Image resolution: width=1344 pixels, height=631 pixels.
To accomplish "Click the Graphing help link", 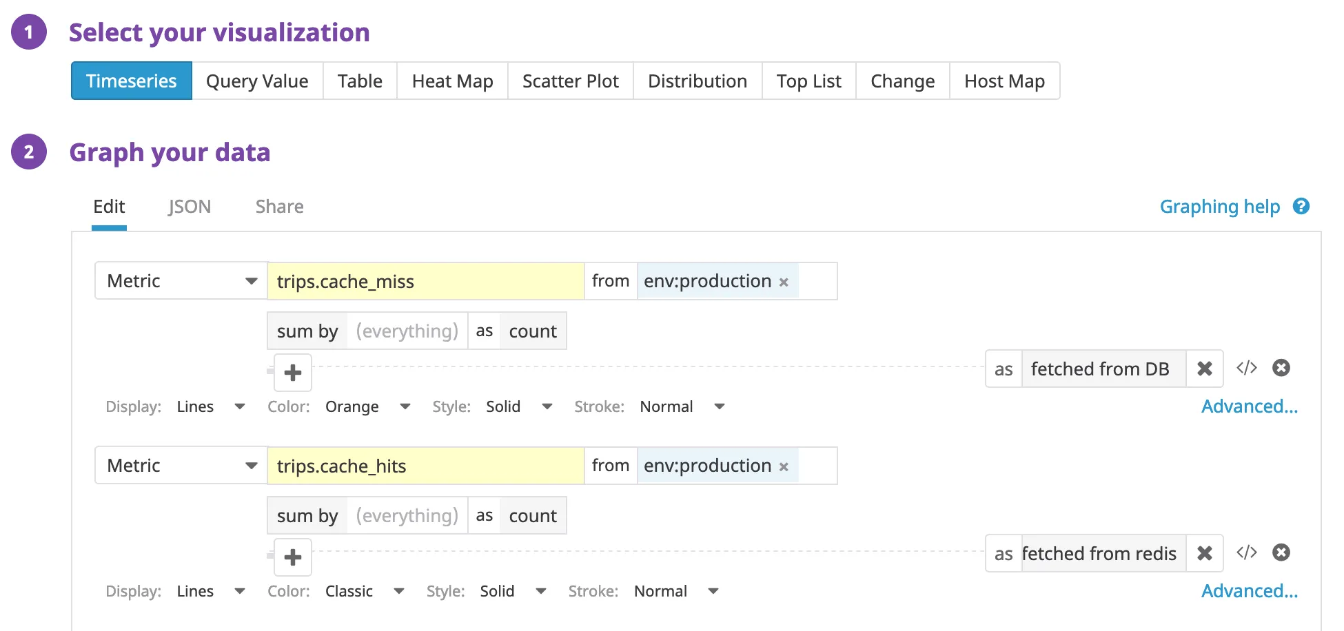I will 1219,207.
